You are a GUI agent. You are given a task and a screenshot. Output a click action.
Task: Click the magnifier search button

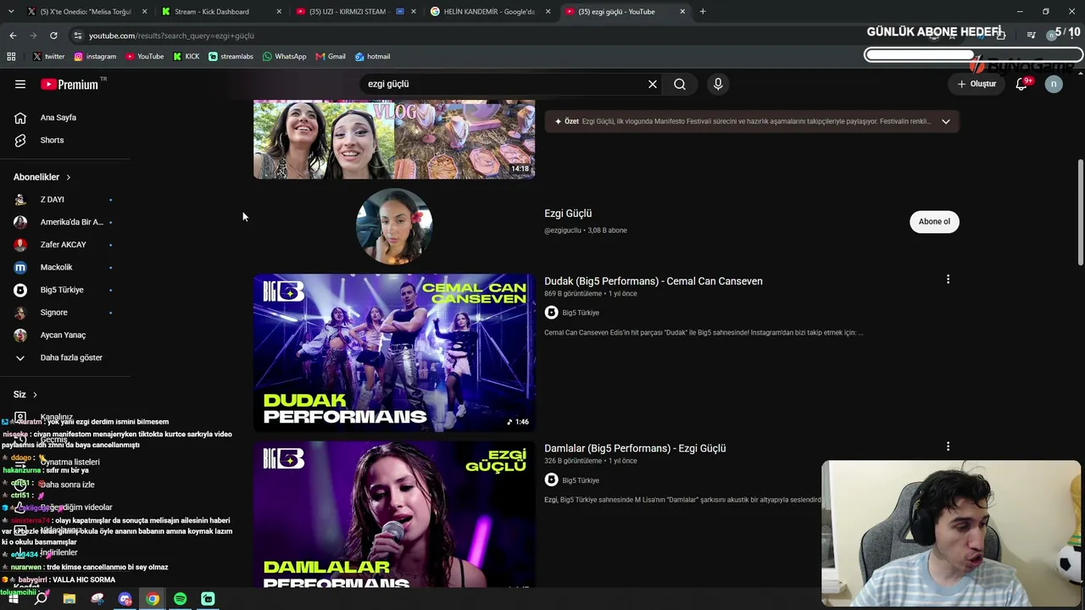click(x=680, y=84)
